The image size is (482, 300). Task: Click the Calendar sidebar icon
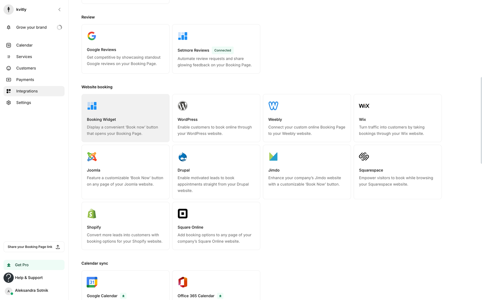click(9, 45)
